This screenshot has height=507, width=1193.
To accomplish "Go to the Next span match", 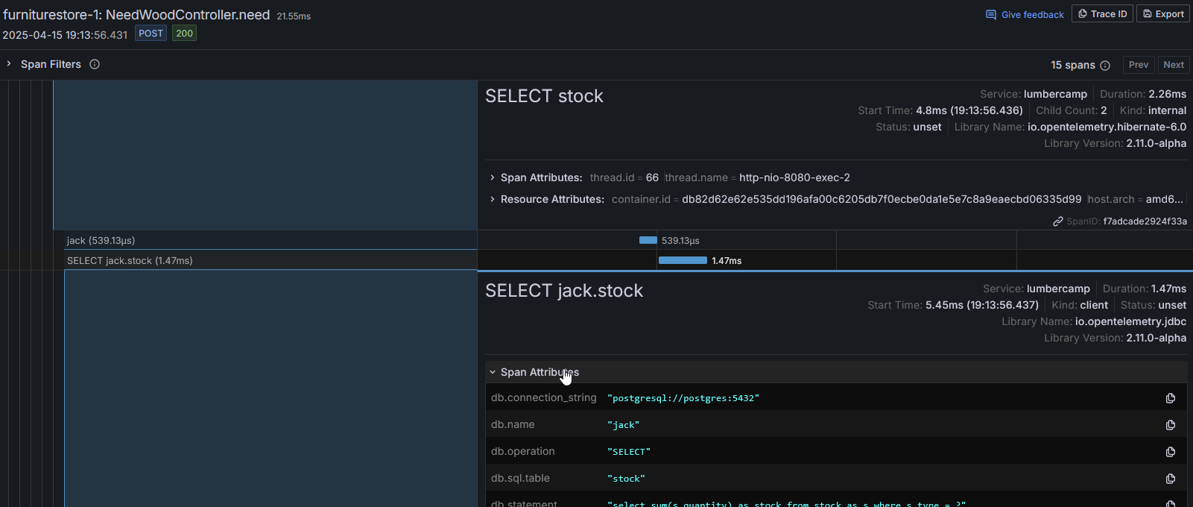I will (1173, 65).
